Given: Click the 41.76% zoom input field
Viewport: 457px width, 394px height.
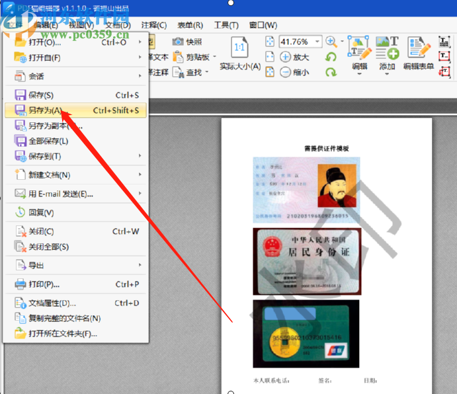Looking at the screenshot, I should pos(296,42).
